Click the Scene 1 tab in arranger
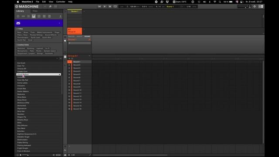 [75, 11]
